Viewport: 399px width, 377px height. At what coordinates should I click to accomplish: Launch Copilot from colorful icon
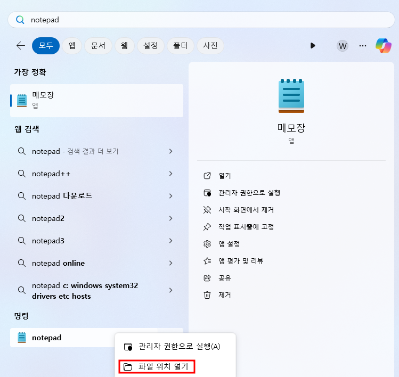coord(384,46)
